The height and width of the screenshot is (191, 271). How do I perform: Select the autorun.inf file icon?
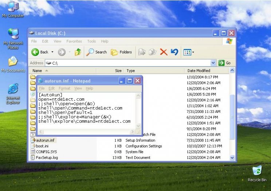[33, 140]
